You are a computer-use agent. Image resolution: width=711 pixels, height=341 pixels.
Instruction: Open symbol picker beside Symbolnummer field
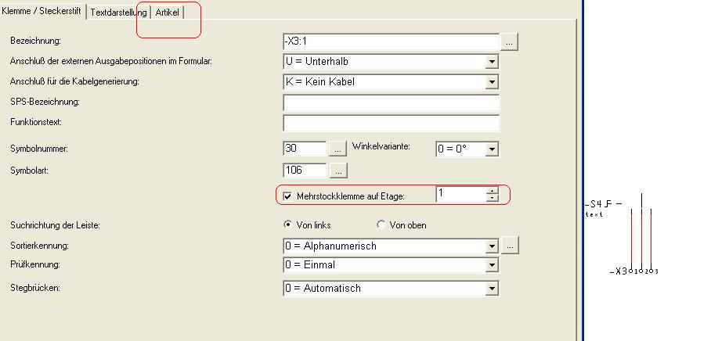tap(337, 149)
